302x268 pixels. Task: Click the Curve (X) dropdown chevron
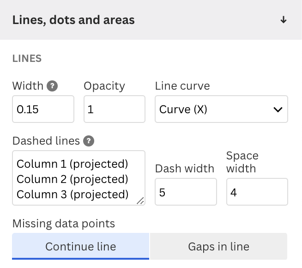pyautogui.click(x=278, y=110)
